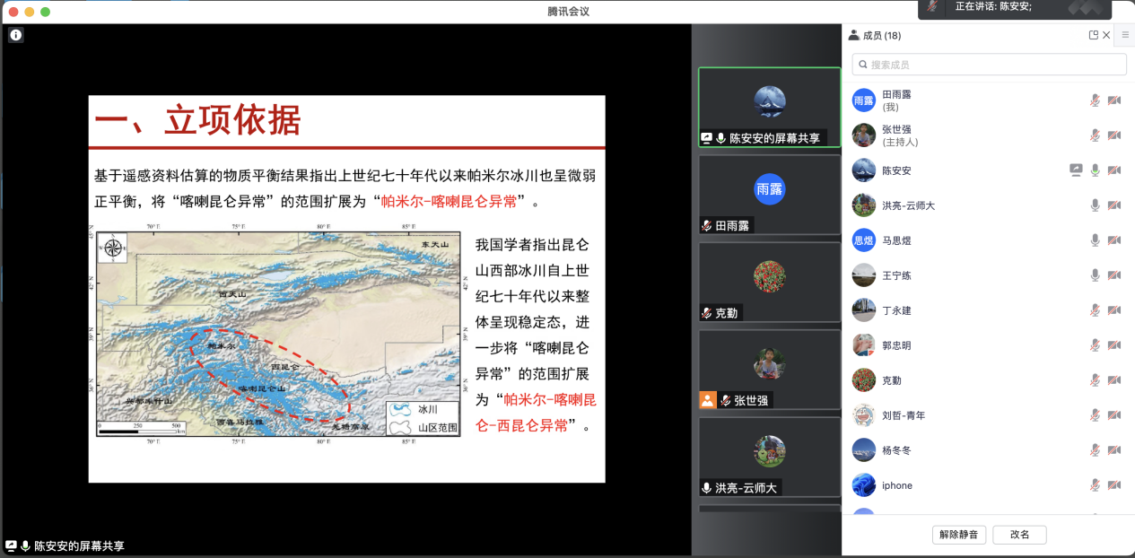This screenshot has height=558, width=1135.
Task: Open the hamburger menu beside the members panel
Action: [x=1125, y=35]
